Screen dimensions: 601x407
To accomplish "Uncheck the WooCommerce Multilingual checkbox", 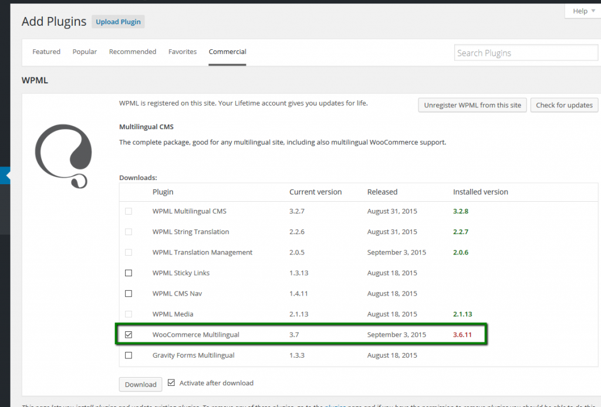I will pos(129,335).
